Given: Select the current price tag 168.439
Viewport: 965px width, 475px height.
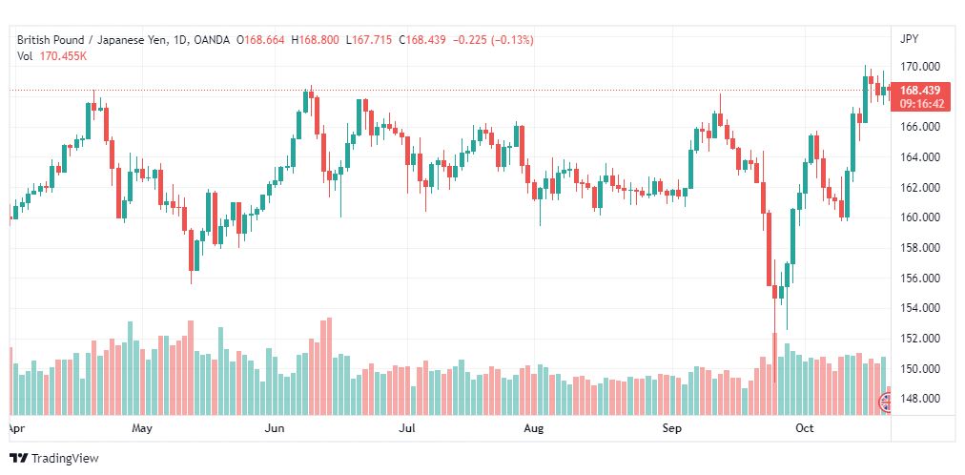Looking at the screenshot, I should tap(920, 91).
